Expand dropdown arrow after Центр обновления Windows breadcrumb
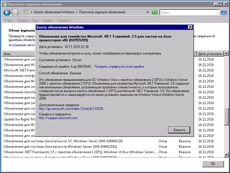 tap(77, 12)
